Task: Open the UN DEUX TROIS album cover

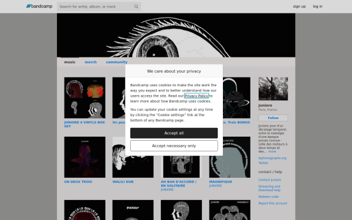Action: 84,157
